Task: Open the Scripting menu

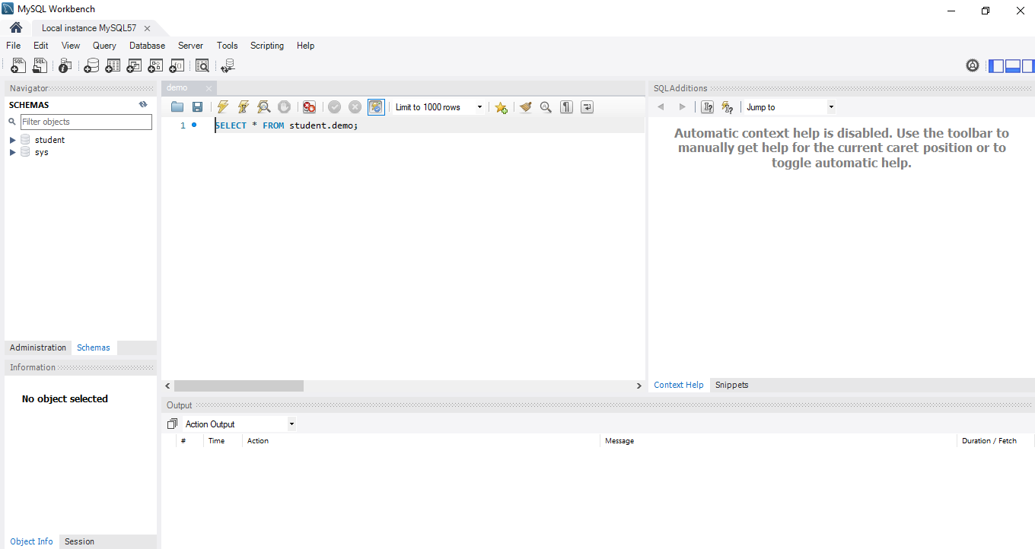Action: pyautogui.click(x=267, y=46)
